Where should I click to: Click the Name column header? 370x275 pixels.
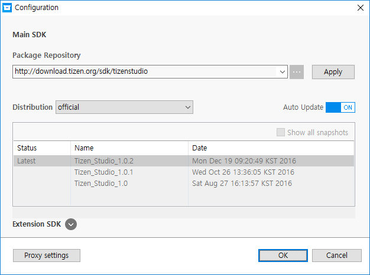coord(129,148)
